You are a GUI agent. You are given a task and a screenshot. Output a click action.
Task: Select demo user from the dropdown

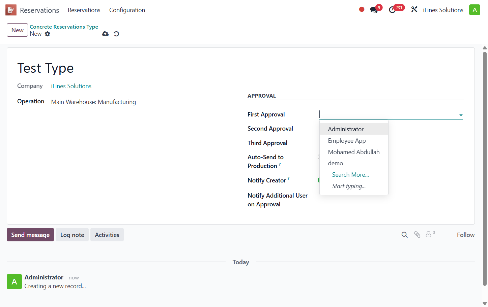click(x=354, y=163)
